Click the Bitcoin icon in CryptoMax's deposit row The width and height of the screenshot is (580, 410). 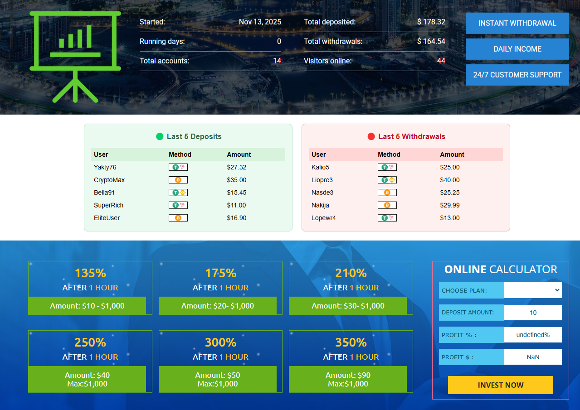(178, 180)
